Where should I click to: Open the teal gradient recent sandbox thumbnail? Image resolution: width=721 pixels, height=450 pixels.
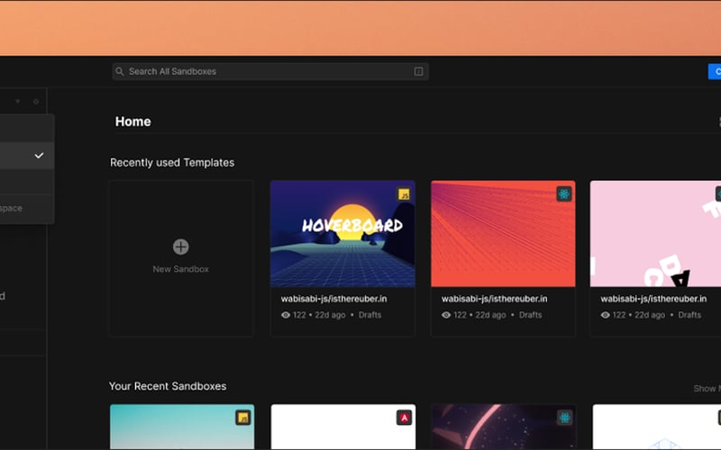pyautogui.click(x=182, y=427)
